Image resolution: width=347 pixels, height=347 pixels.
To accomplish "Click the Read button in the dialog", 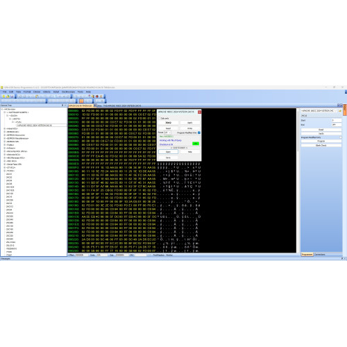I will pos(168,128).
